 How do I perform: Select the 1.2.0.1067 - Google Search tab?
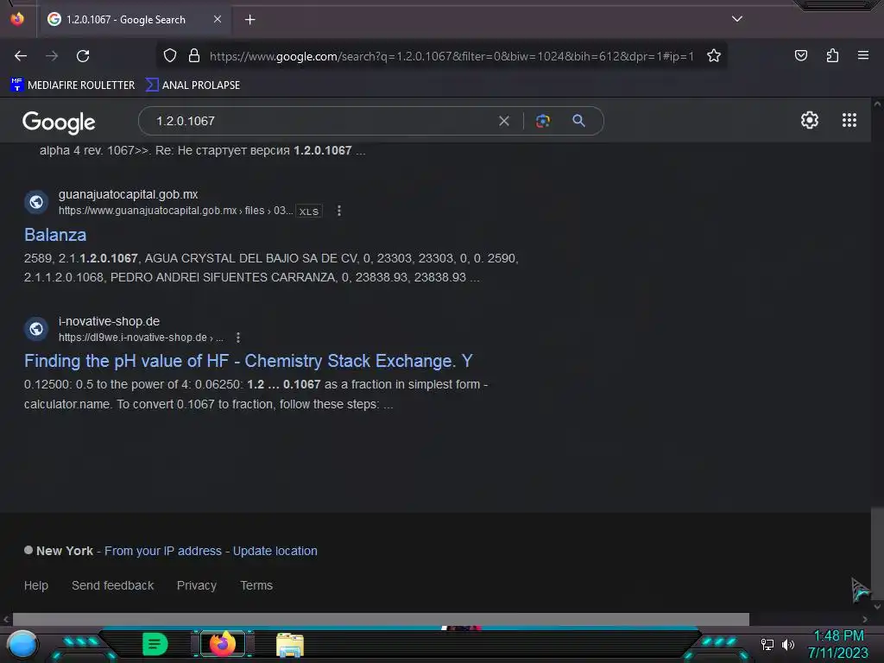point(134,19)
